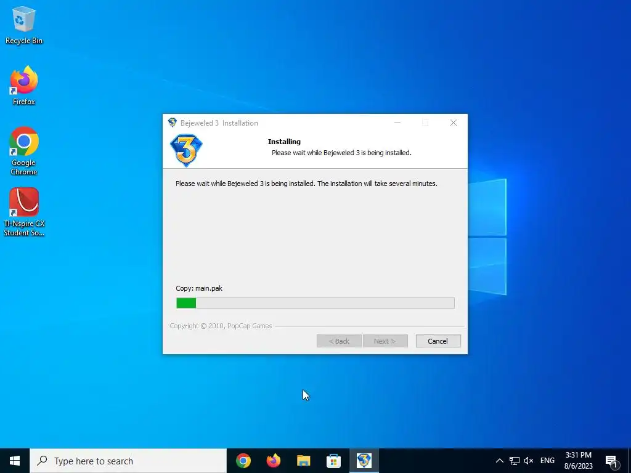This screenshot has height=473, width=631.
Task: Click the Bejeweled 3 logo in installer header
Action: pyautogui.click(x=186, y=150)
